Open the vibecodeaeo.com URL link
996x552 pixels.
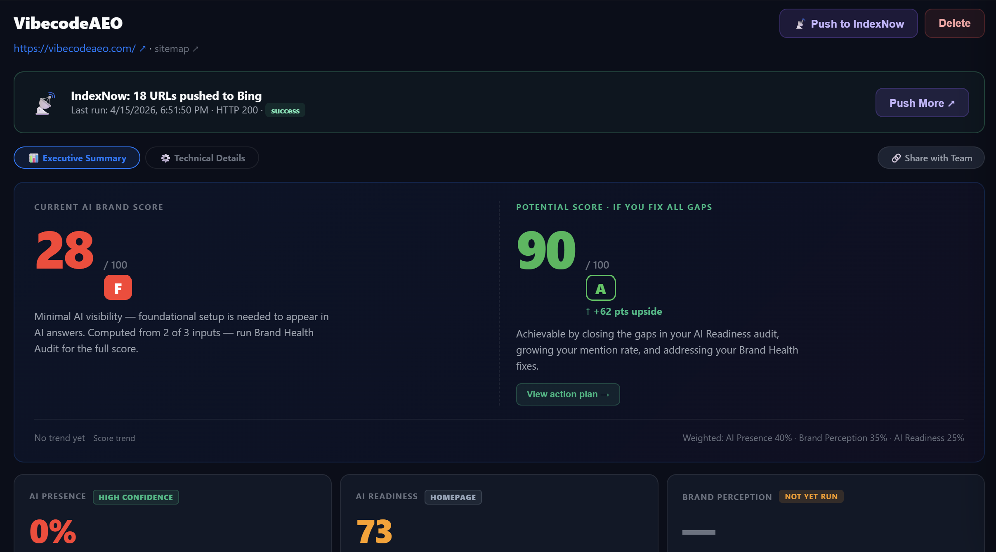click(x=75, y=49)
